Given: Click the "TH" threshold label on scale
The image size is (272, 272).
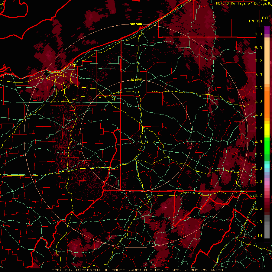Looking at the screenshot, I should [x=260, y=235].
